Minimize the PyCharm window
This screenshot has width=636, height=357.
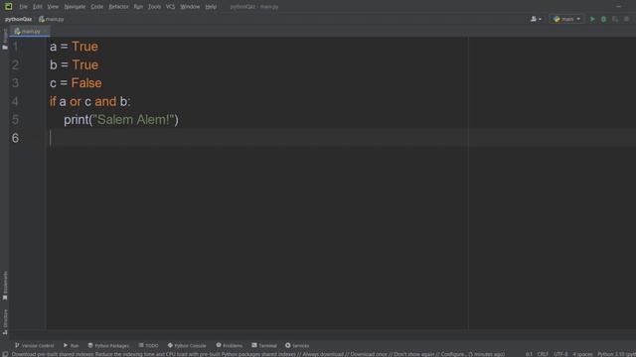[x=618, y=7]
